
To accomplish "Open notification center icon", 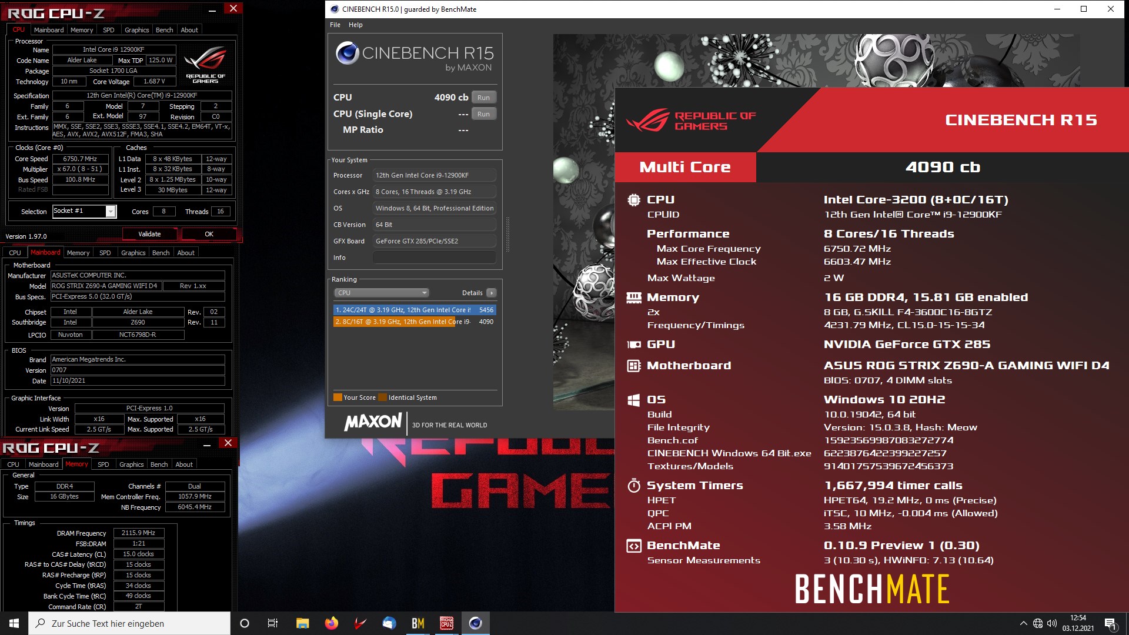I will point(1110,623).
